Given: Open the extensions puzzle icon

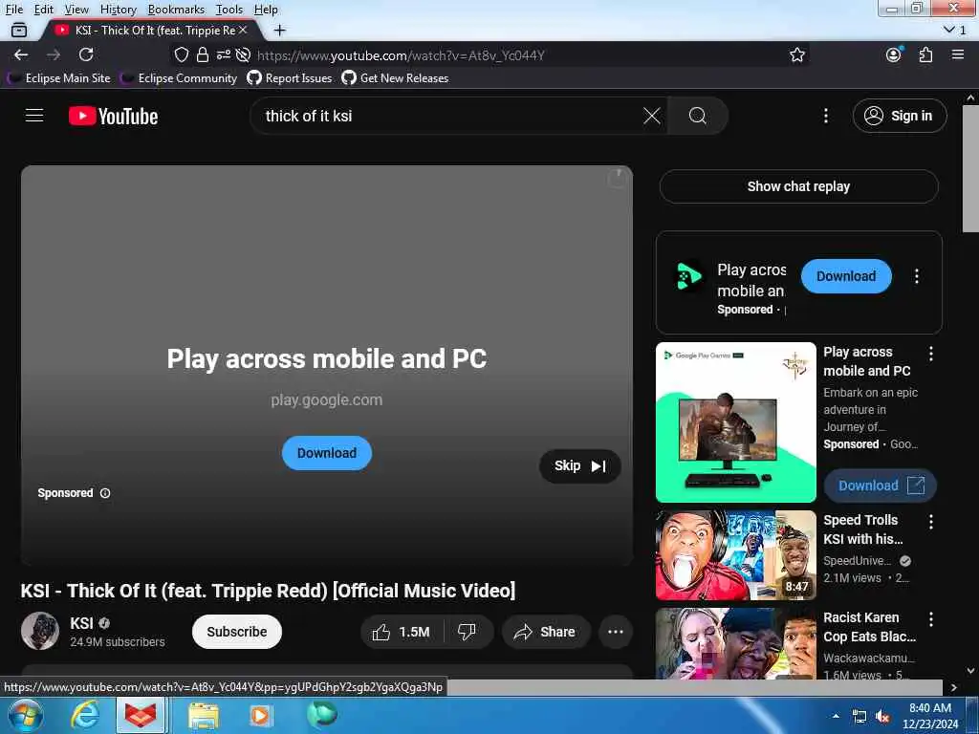Looking at the screenshot, I should click(925, 54).
